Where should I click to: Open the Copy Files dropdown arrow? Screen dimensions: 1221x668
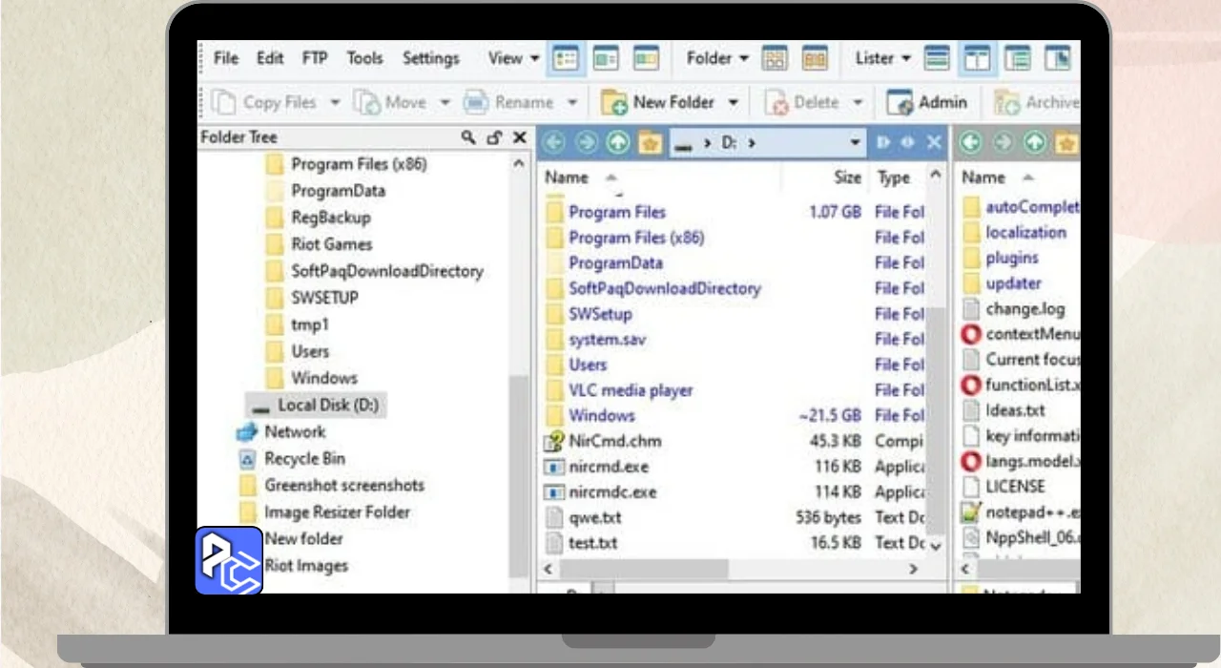[335, 102]
